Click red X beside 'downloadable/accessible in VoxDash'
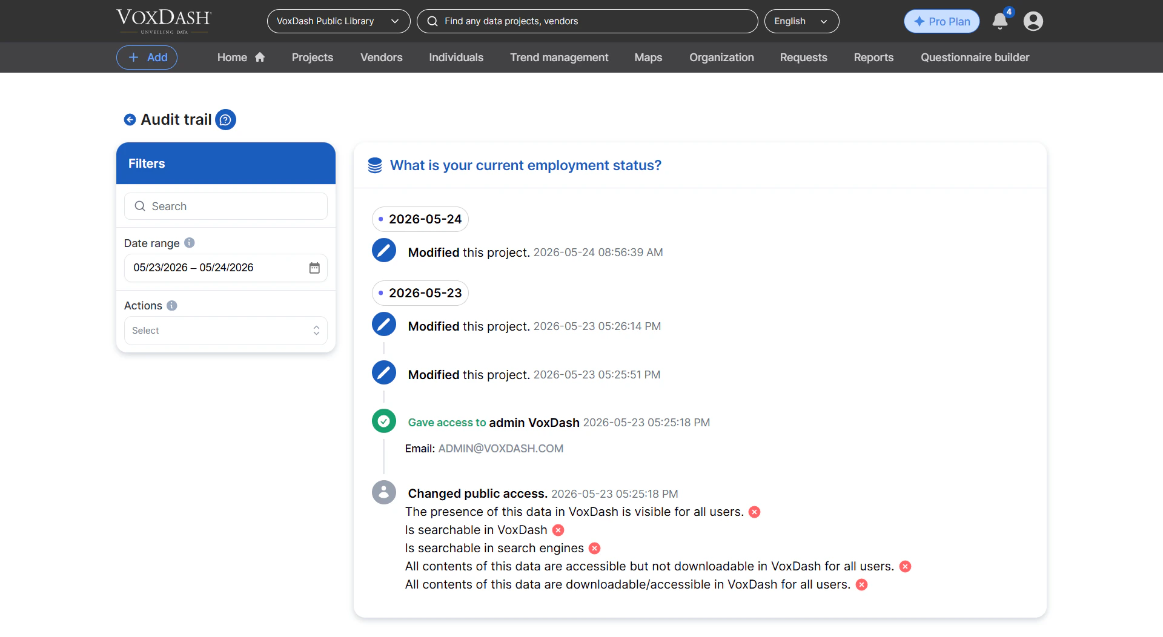Viewport: 1163px width, 637px height. click(861, 585)
